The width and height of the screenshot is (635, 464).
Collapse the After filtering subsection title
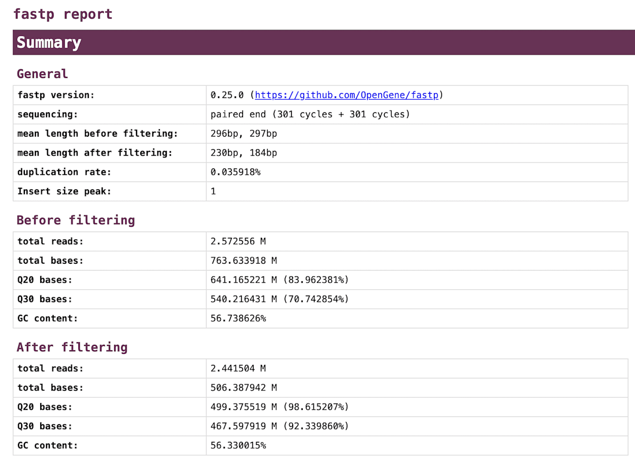pos(72,347)
